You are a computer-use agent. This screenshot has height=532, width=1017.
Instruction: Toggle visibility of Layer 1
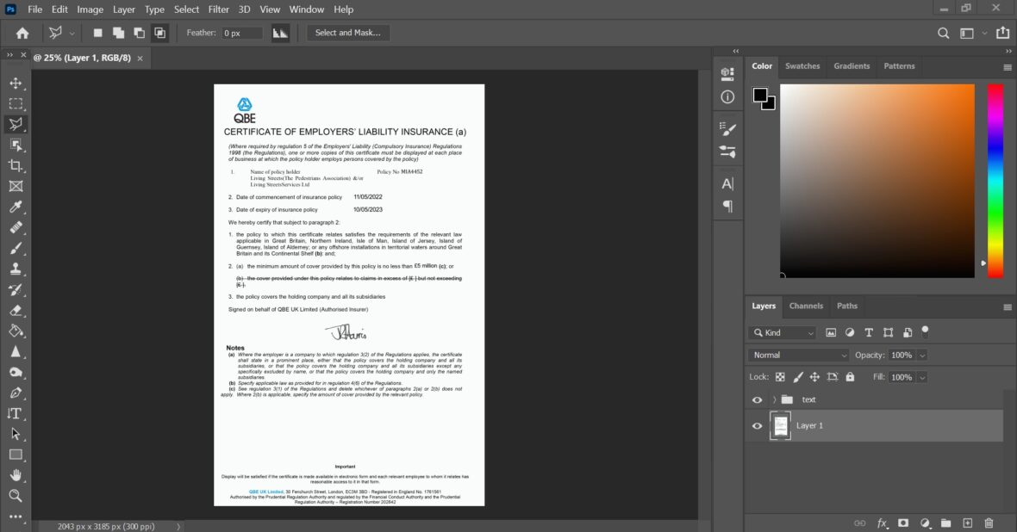point(757,425)
